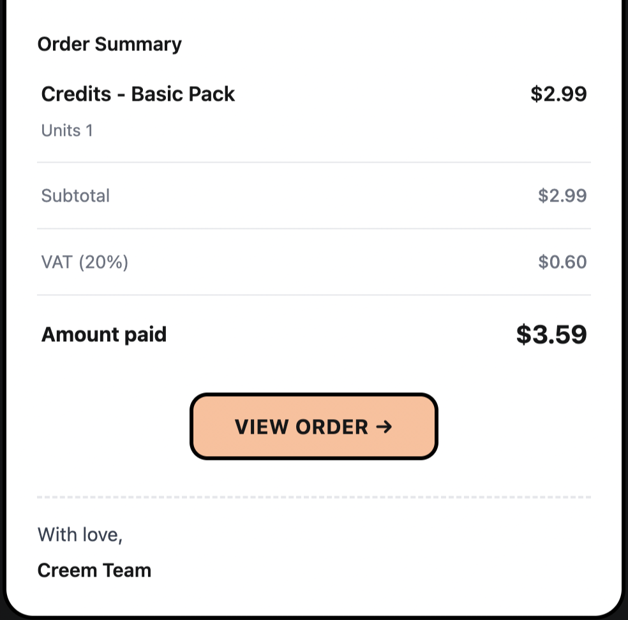This screenshot has width=628, height=620.
Task: Click the dashed divider above With love
Action: tap(313, 497)
